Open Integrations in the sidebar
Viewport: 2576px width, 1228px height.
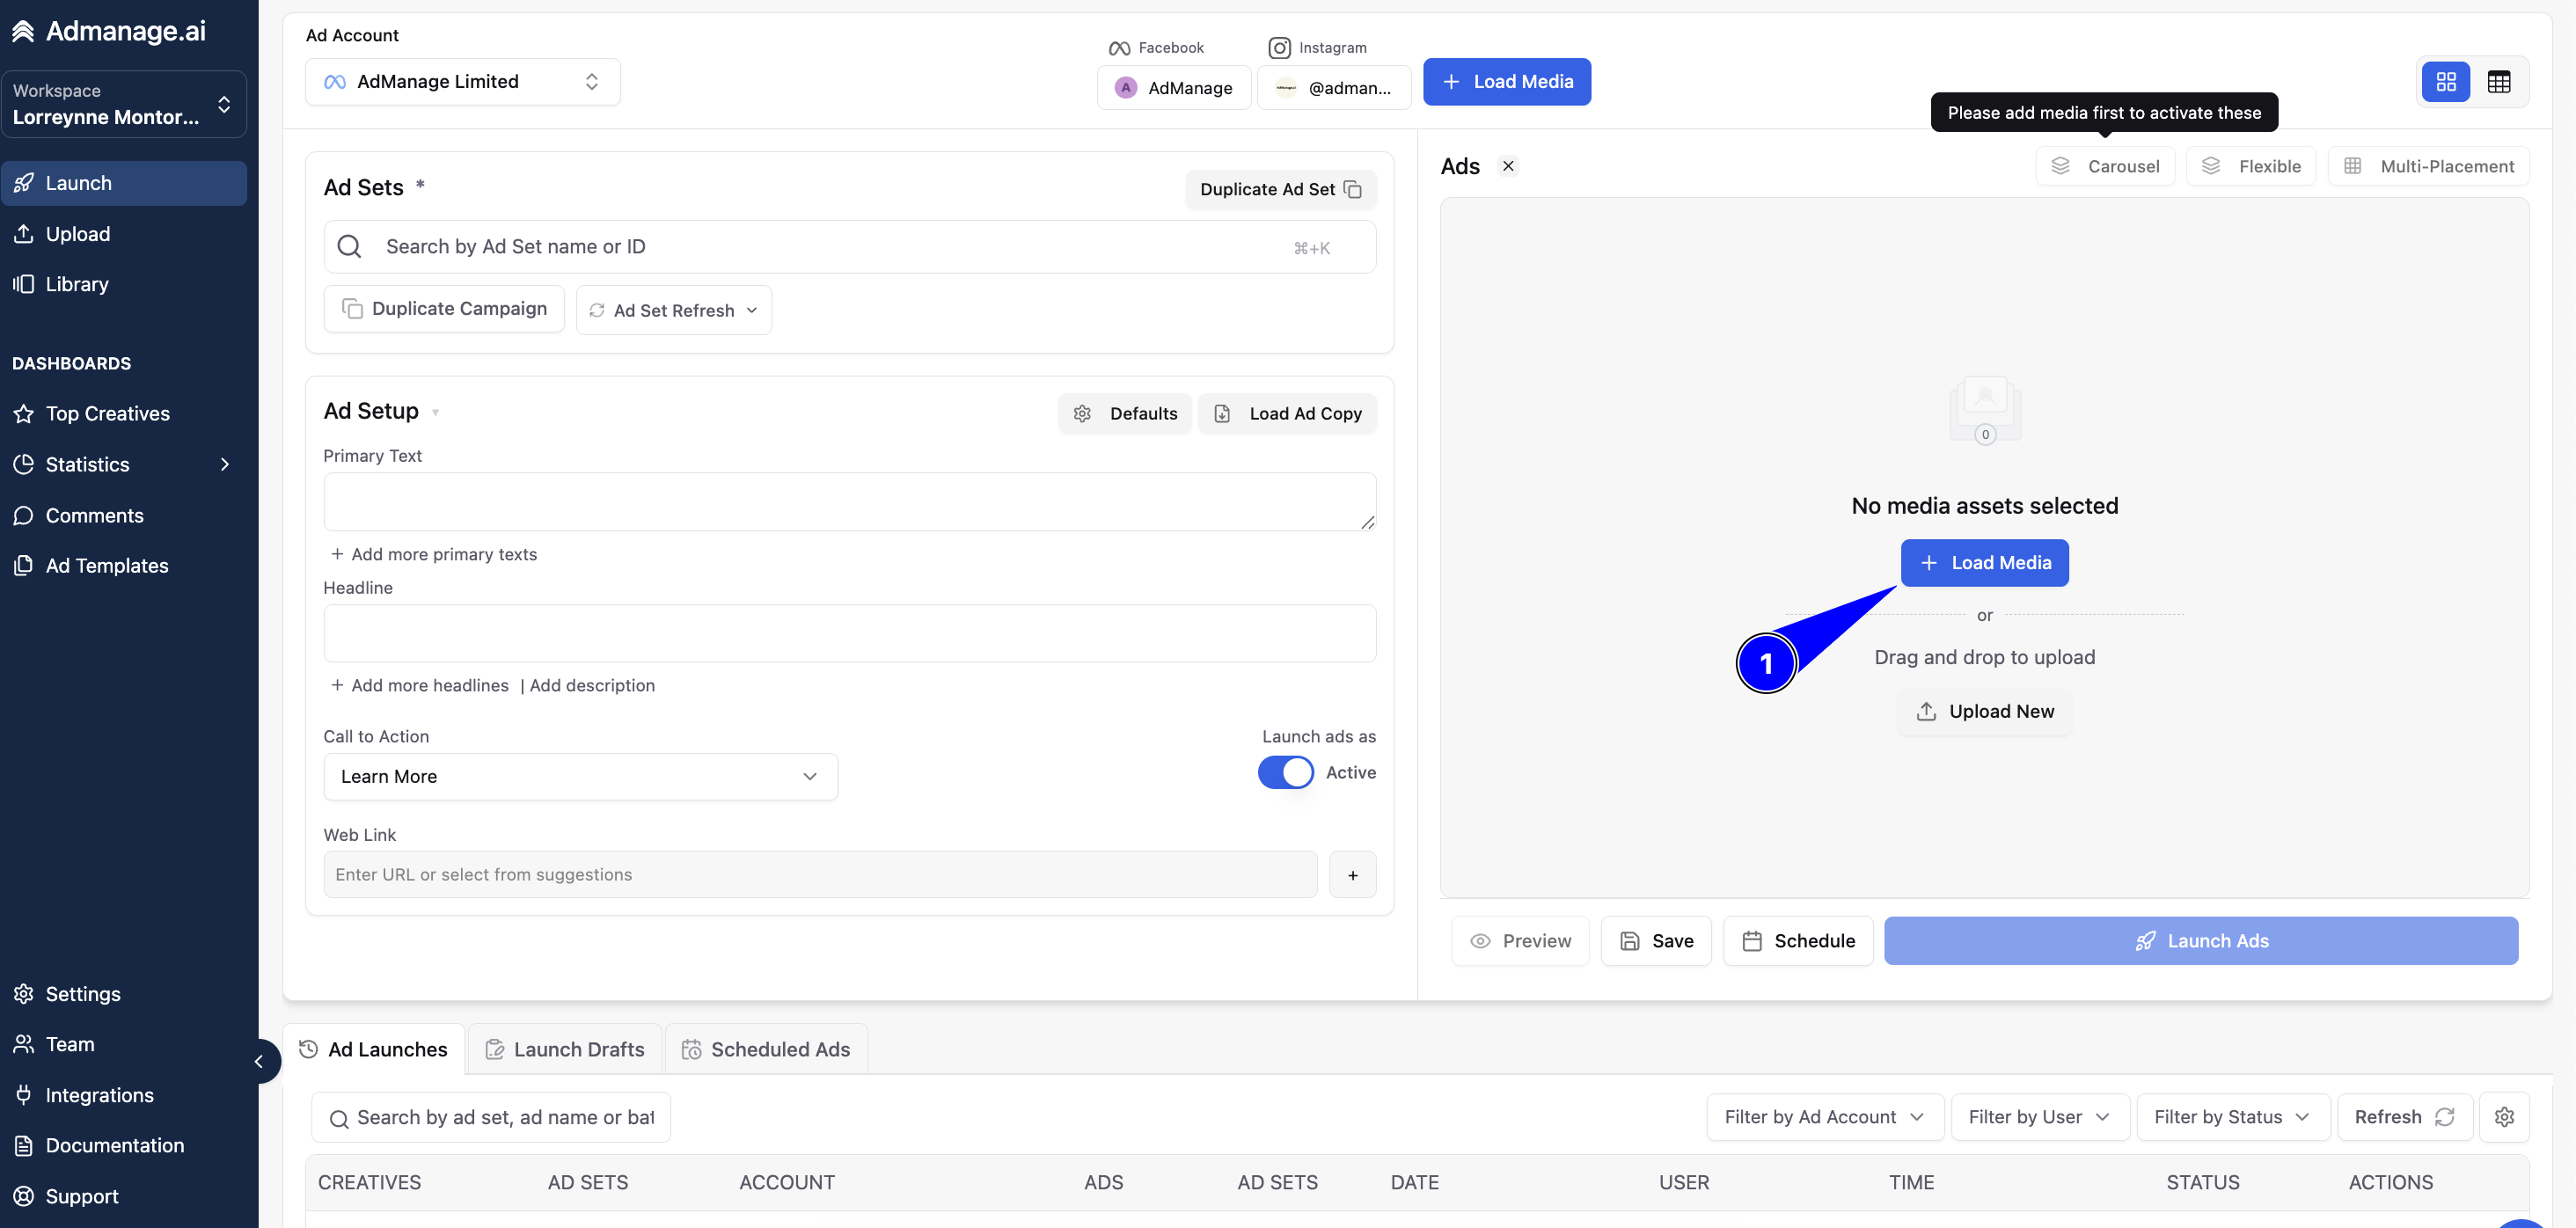pyautogui.click(x=99, y=1095)
